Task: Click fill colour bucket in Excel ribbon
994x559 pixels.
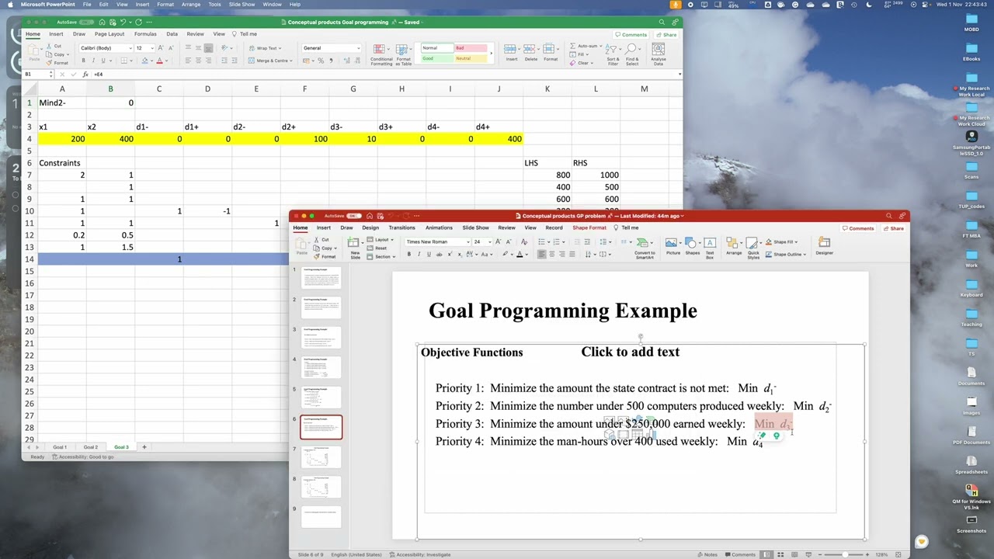Action: 144,61
